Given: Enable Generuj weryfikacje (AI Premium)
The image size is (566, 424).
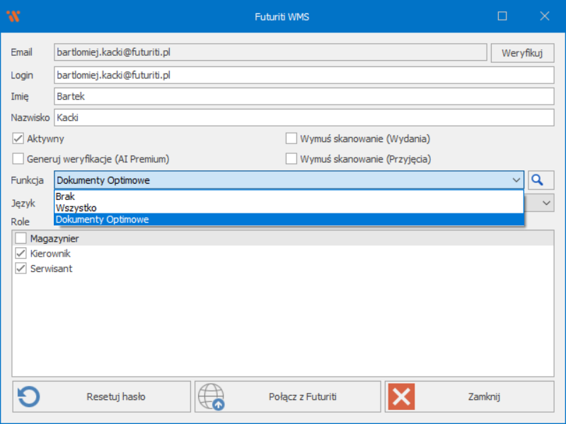Looking at the screenshot, I should 18,159.
